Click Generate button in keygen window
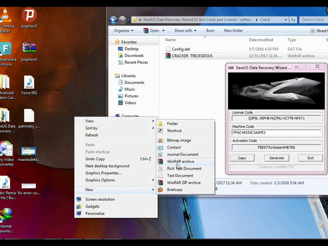 (277, 158)
